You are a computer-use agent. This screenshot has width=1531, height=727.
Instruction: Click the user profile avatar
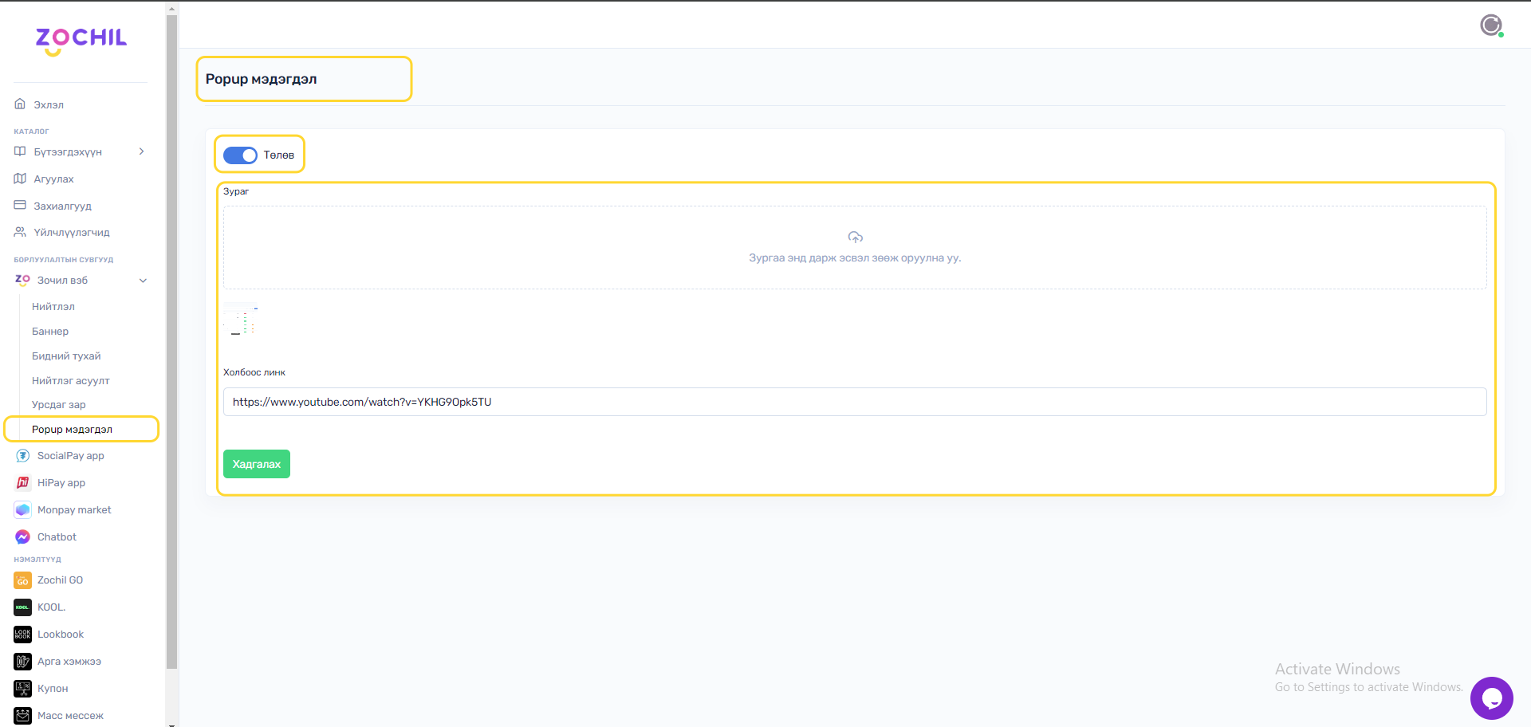[1491, 26]
